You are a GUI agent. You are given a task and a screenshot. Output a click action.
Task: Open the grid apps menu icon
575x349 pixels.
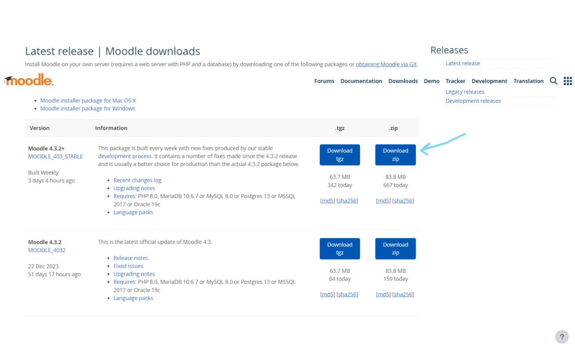pyautogui.click(x=568, y=81)
